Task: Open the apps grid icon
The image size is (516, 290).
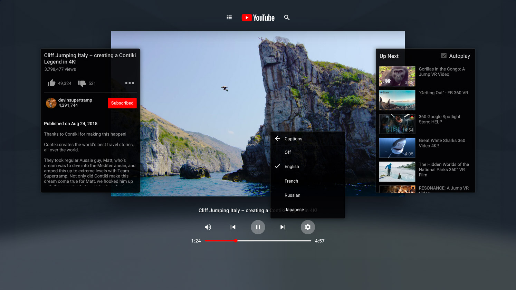Action: click(229, 17)
